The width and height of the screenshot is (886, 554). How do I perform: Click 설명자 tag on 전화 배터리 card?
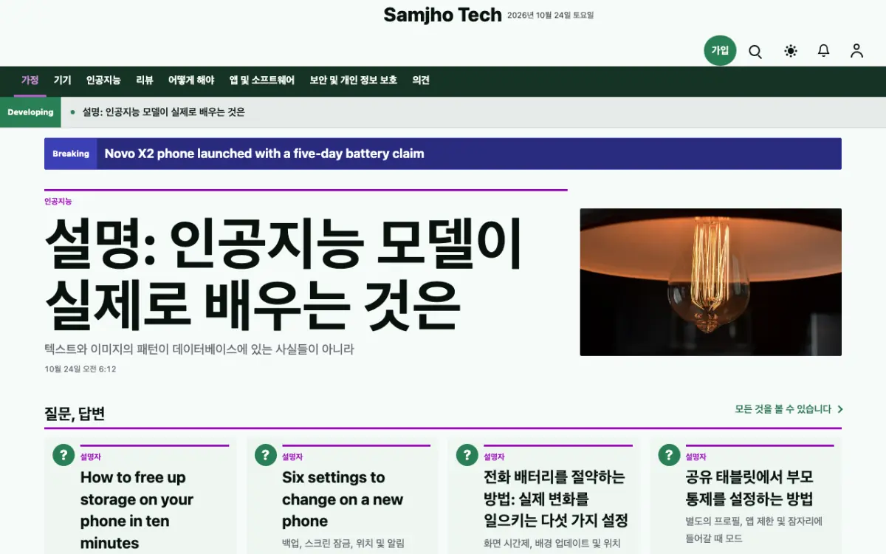pos(494,457)
